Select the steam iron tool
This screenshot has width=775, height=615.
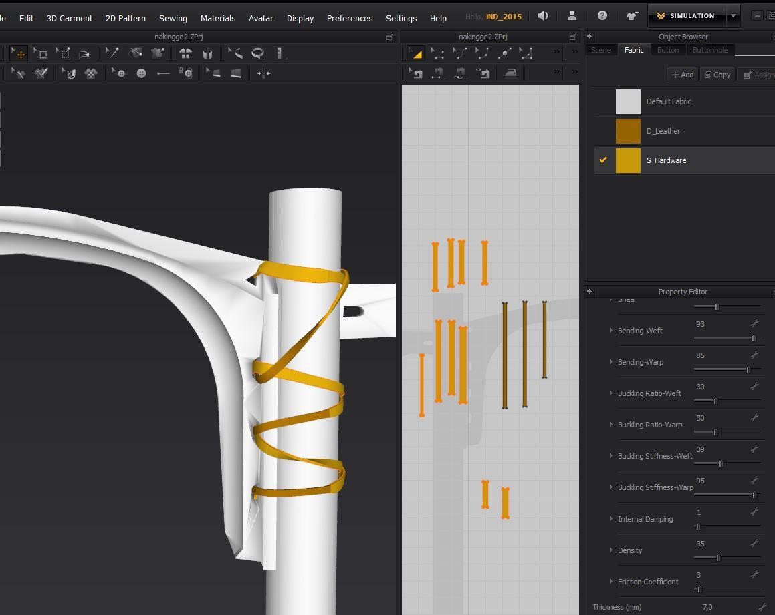510,73
